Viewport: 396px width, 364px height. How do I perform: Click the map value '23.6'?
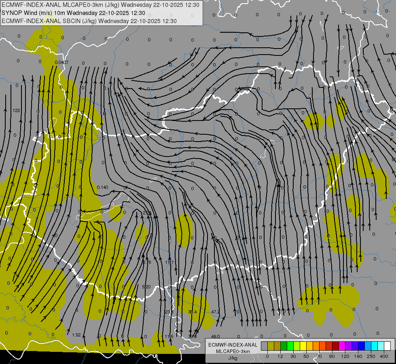169,312
